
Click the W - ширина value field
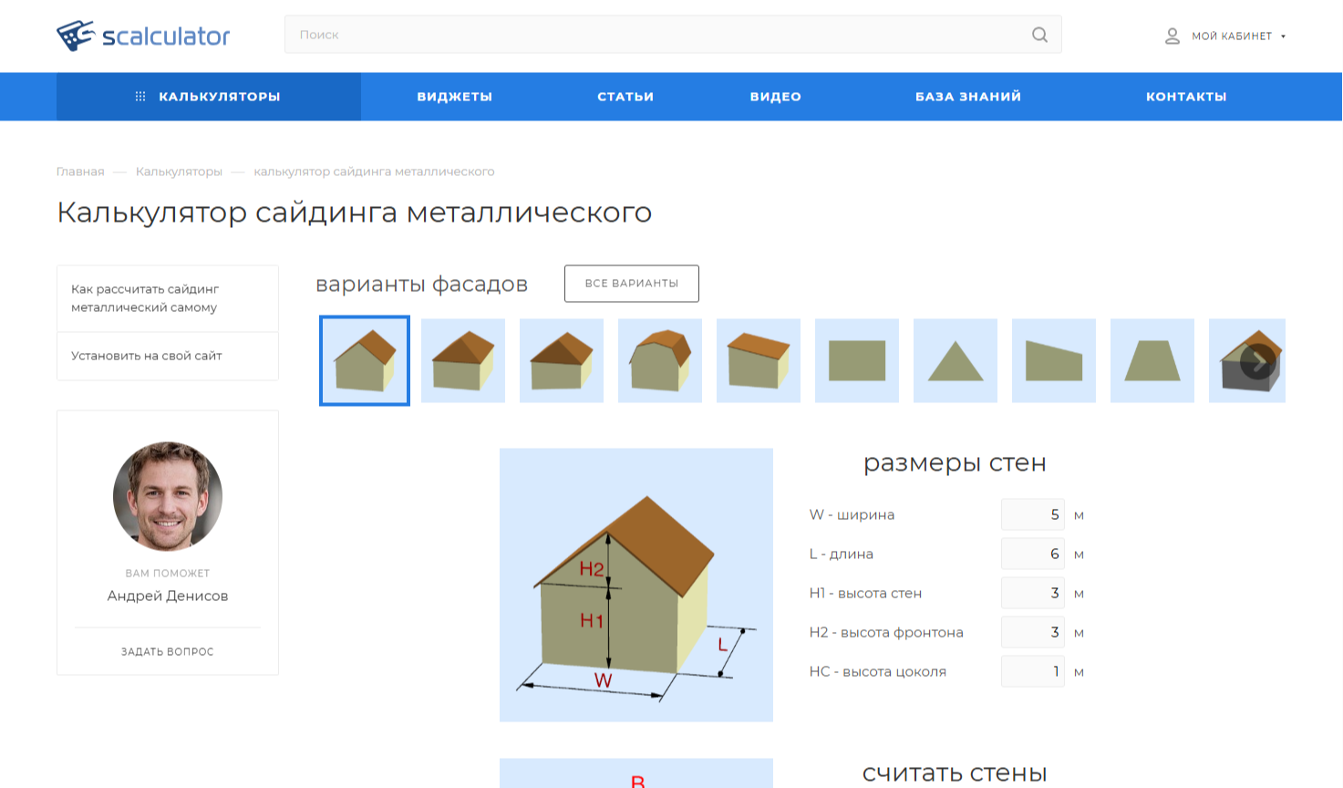pos(1032,514)
